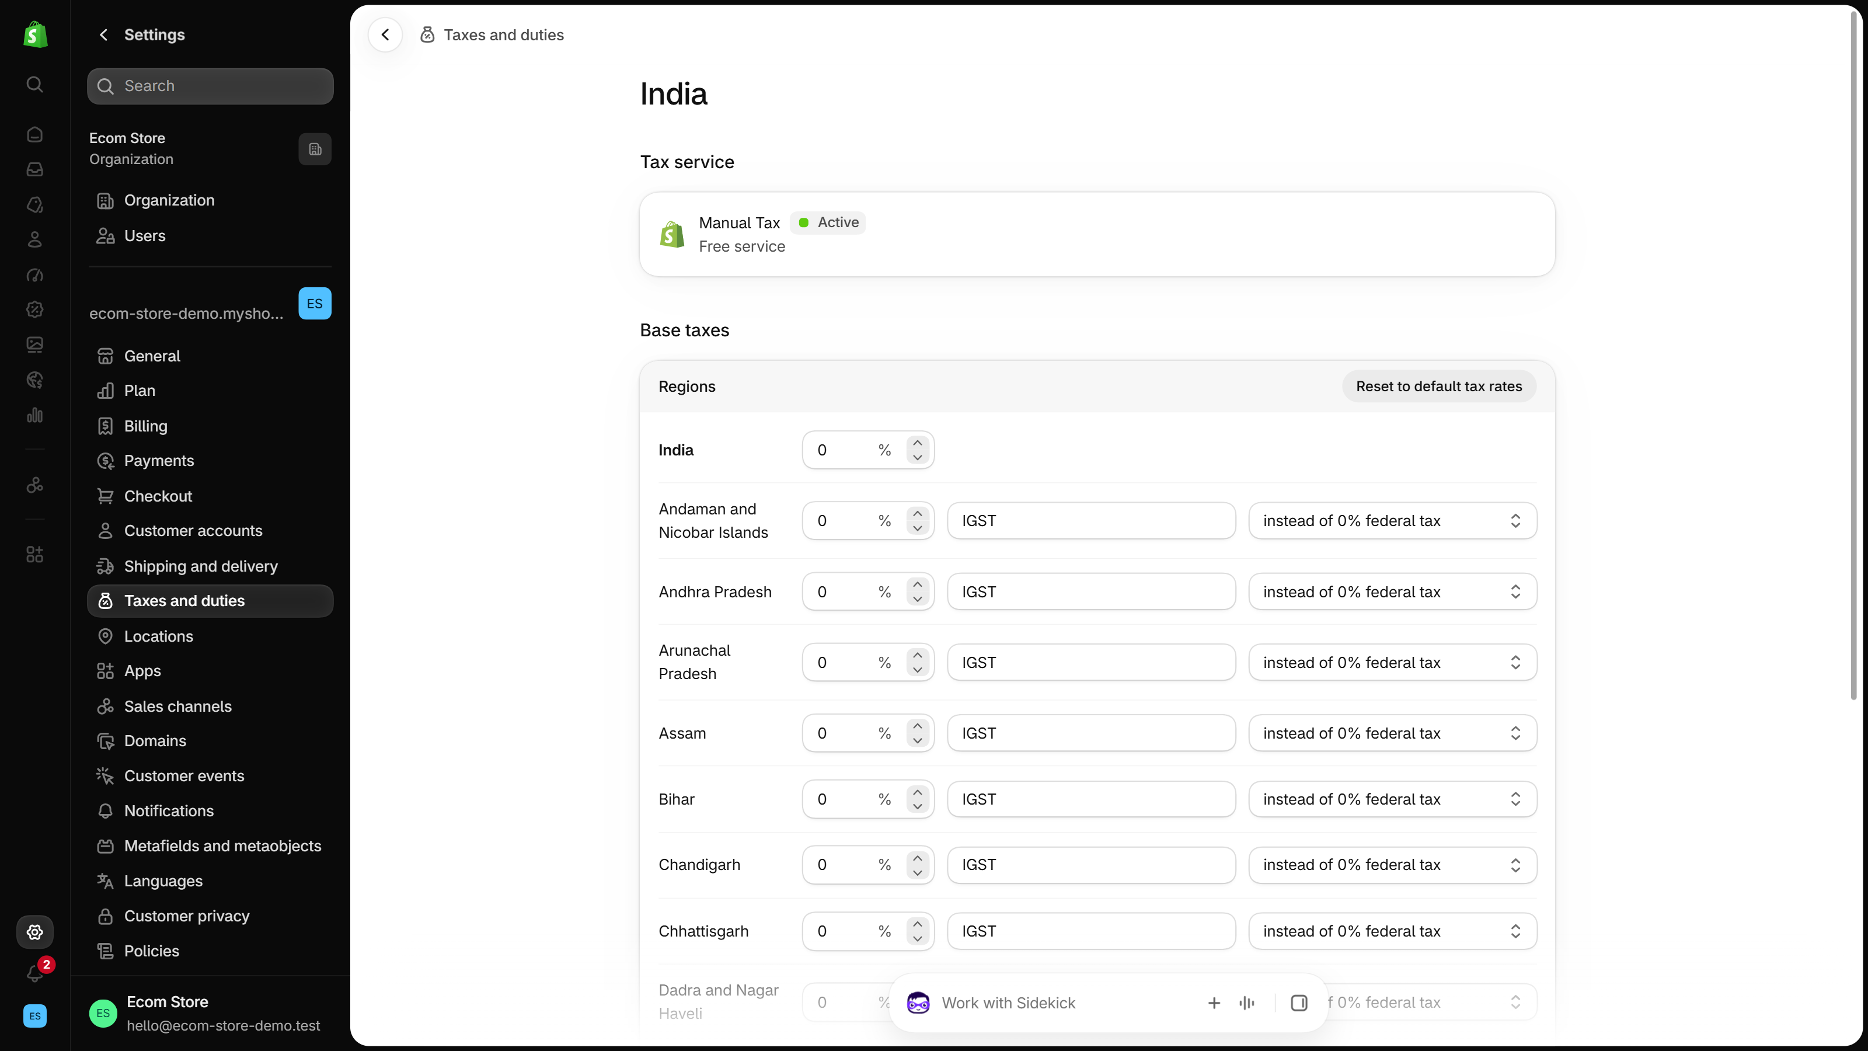Image resolution: width=1868 pixels, height=1051 pixels.
Task: Click Ecom Store account at bottom
Action: (x=210, y=1013)
